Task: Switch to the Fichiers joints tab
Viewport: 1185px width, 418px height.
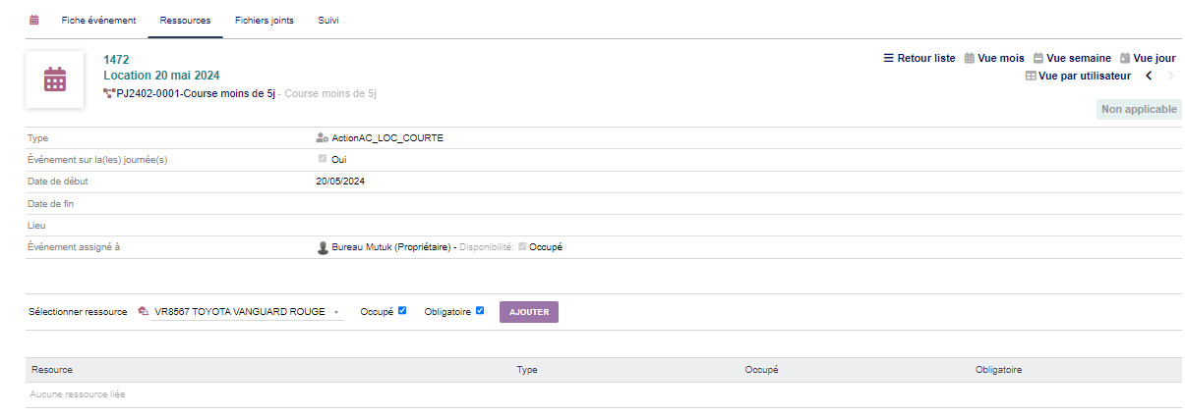Action: tap(265, 20)
